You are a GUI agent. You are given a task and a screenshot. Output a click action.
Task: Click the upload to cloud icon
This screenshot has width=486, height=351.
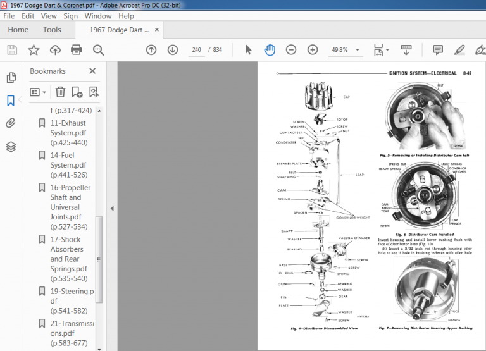55,50
